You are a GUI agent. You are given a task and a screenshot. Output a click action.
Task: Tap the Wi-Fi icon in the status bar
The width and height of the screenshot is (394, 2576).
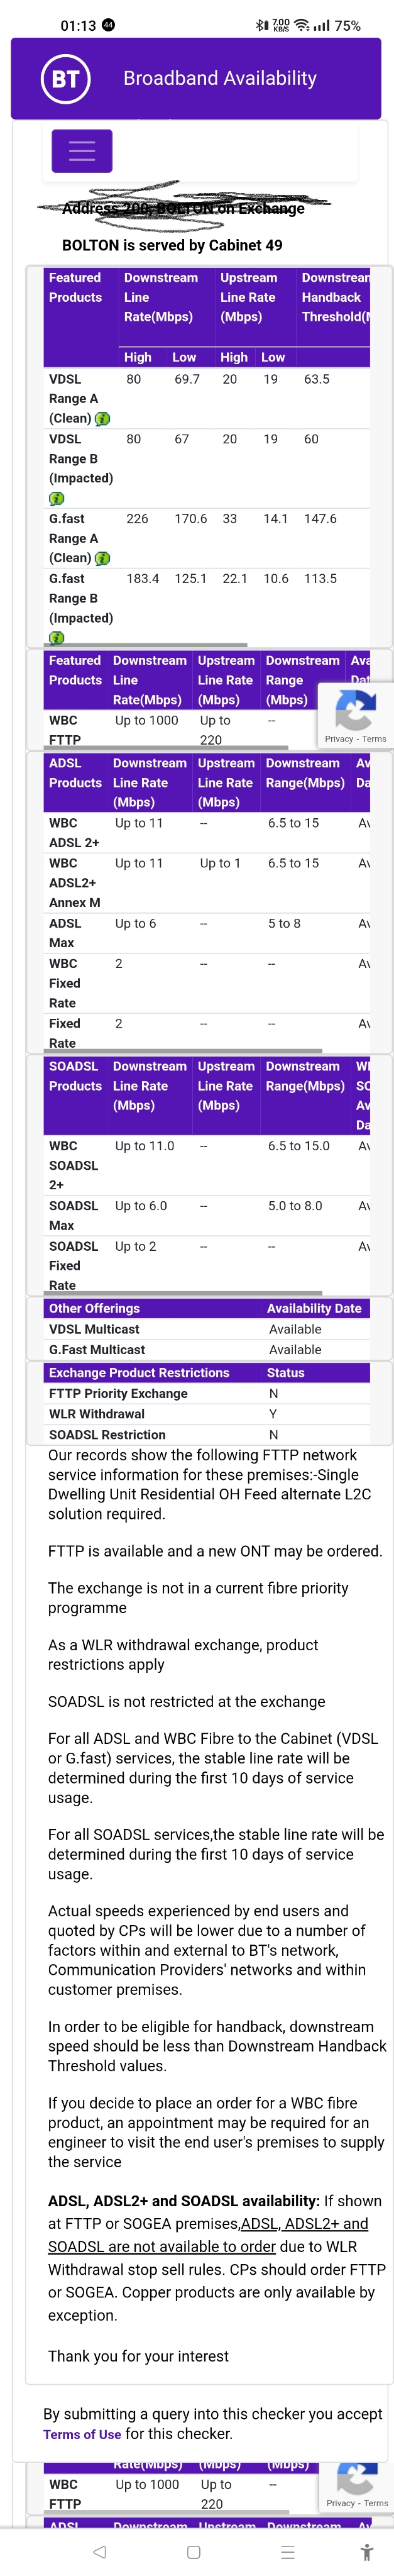click(x=303, y=25)
